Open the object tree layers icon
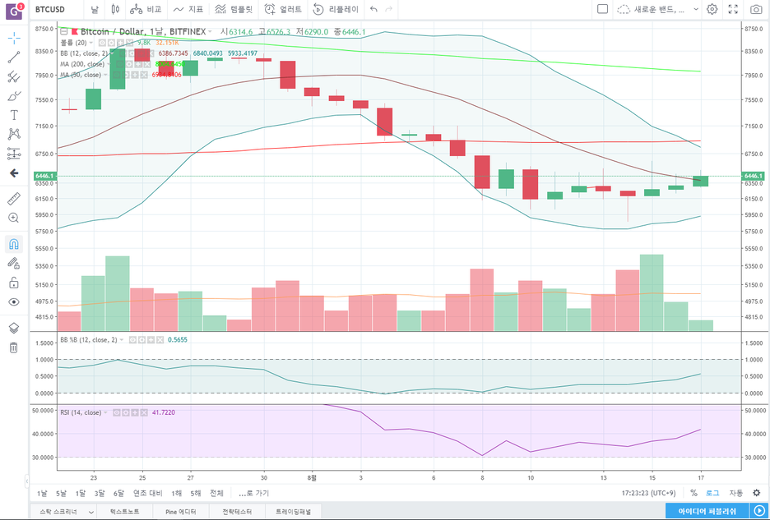The height and width of the screenshot is (520, 770). (14, 329)
